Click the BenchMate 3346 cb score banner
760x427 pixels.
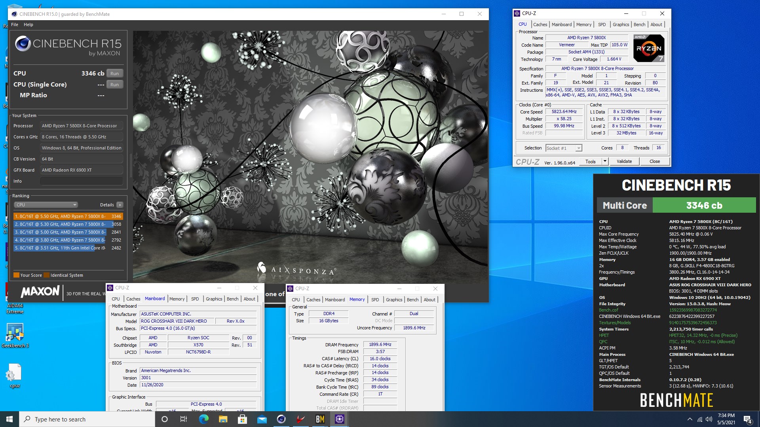pos(704,206)
